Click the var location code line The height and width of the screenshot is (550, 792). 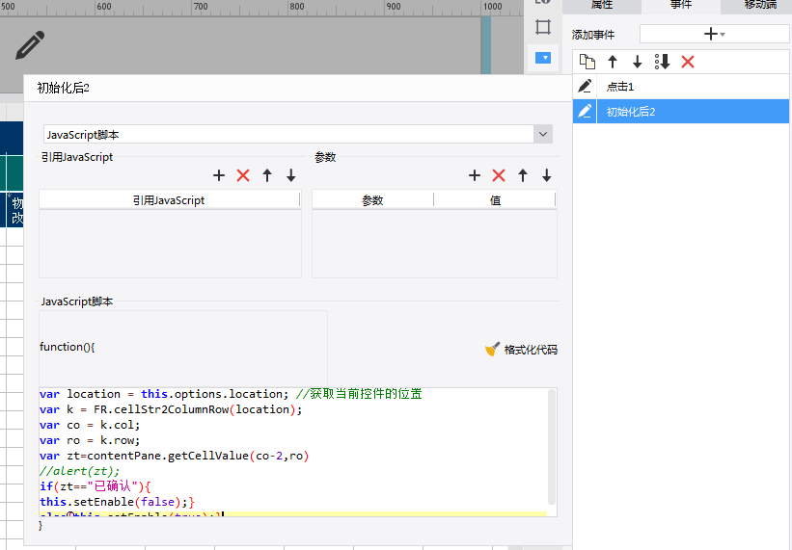point(231,394)
